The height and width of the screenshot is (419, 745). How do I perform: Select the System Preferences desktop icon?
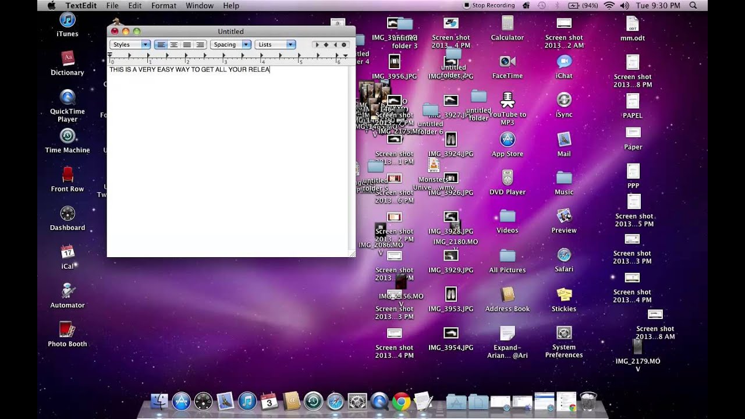tap(564, 342)
